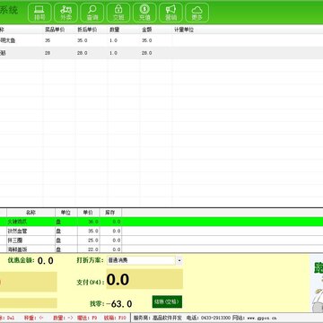The width and height of the screenshot is (323, 323).
Task: Click the 单价 column header in the dish list
Action: click(x=88, y=213)
